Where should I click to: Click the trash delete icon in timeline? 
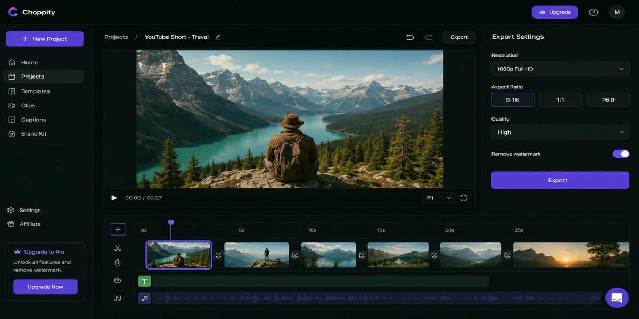tap(118, 263)
